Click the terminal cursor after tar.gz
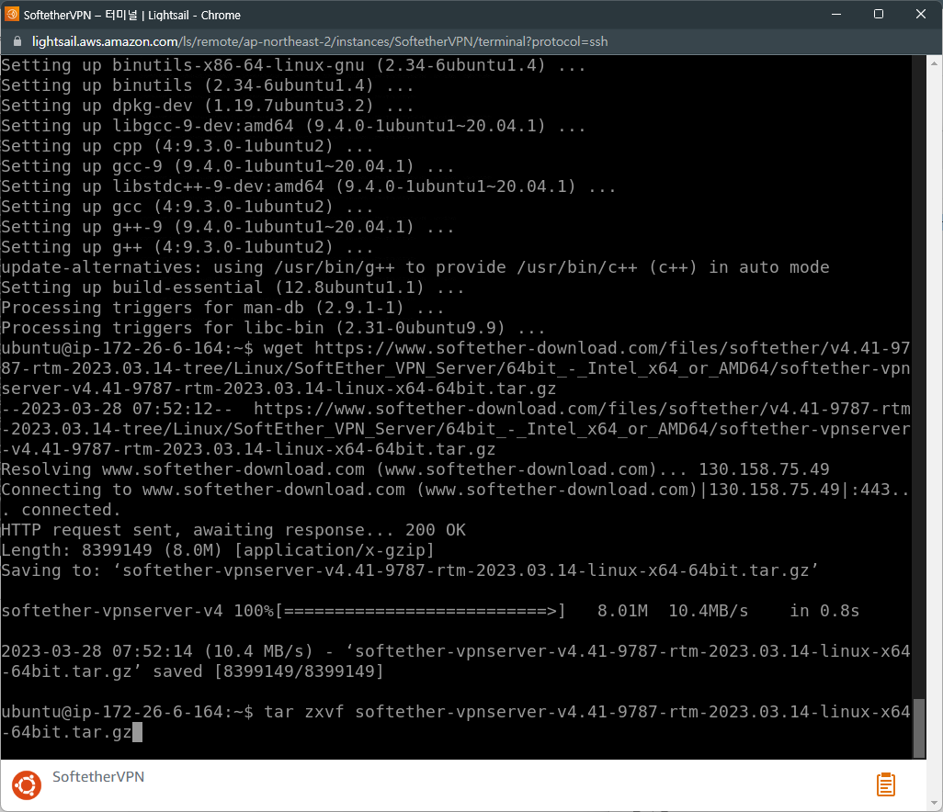The width and height of the screenshot is (943, 812). (137, 732)
